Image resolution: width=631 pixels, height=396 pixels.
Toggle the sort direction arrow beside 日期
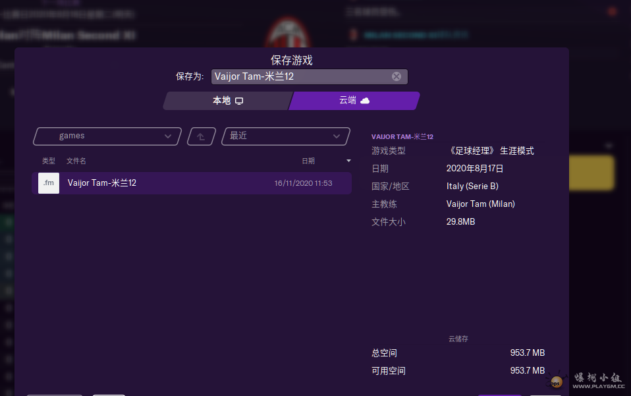tap(348, 161)
